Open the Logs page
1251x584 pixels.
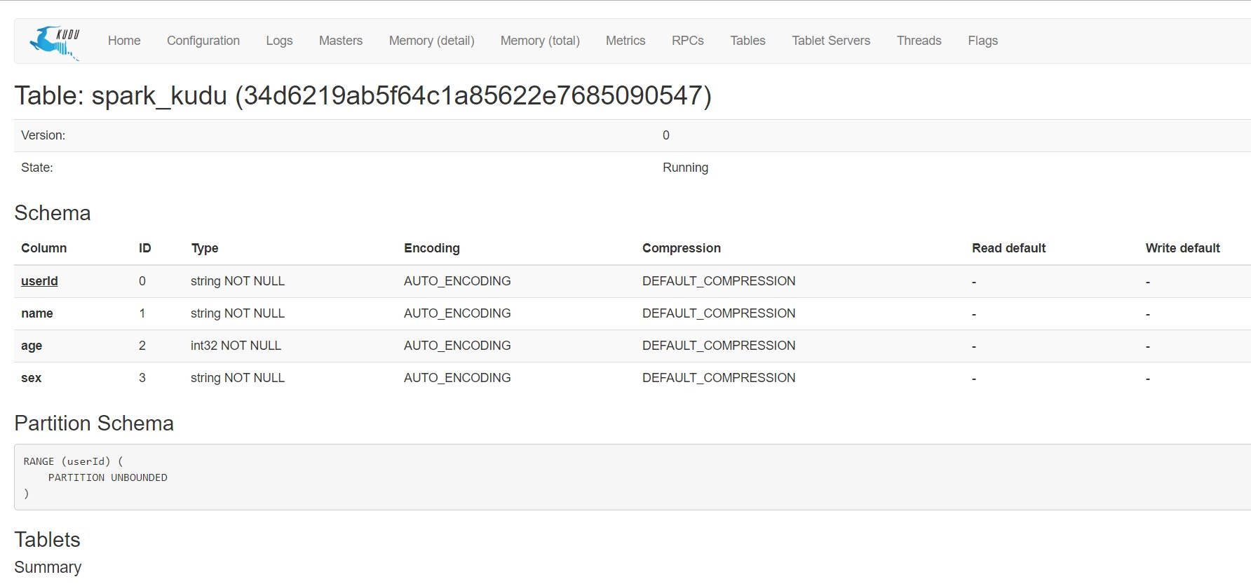coord(279,41)
